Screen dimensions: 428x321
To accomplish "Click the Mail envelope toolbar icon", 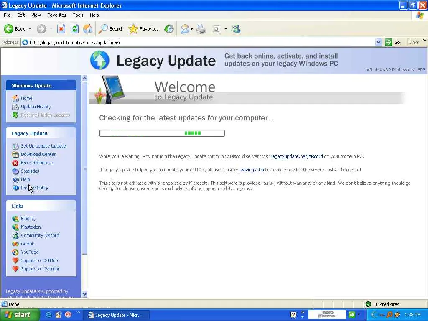I will [185, 29].
